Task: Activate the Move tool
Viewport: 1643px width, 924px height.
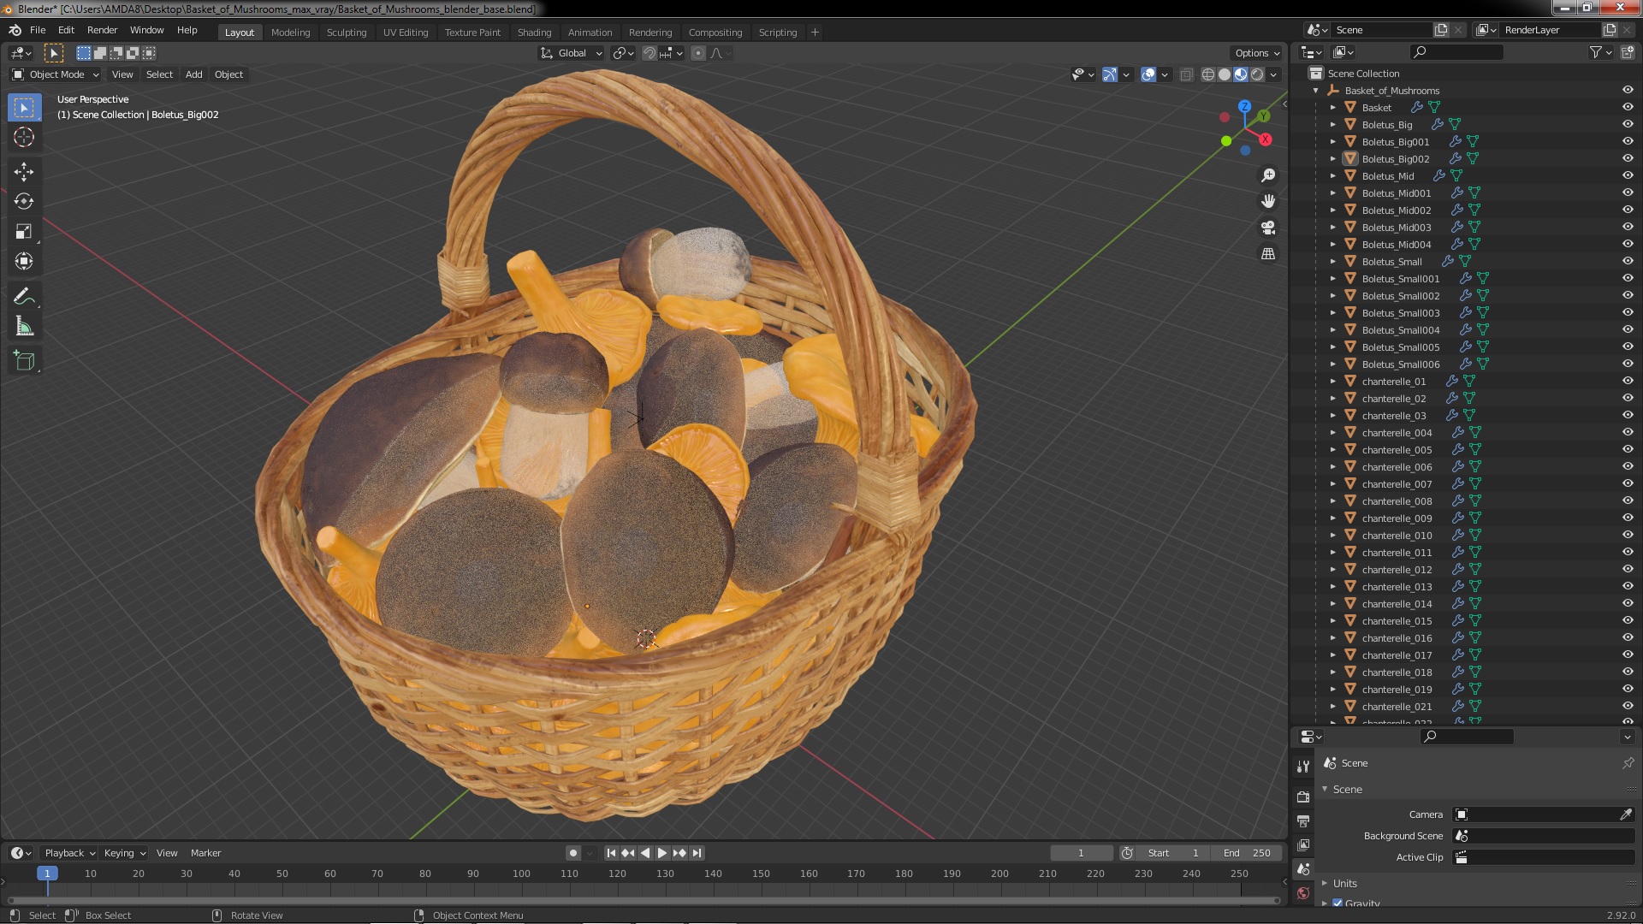Action: point(24,172)
